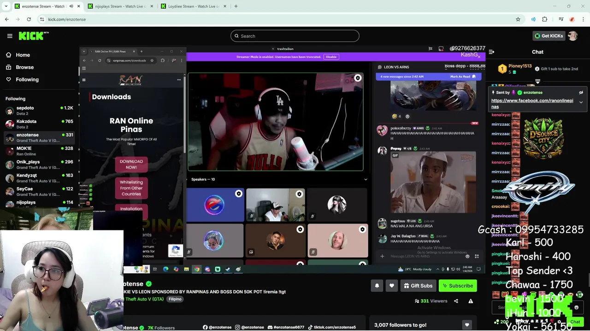Screen dimensions: 590x331
Task: Open the tiktok.com/enzotense5 link
Action: coord(331,327)
